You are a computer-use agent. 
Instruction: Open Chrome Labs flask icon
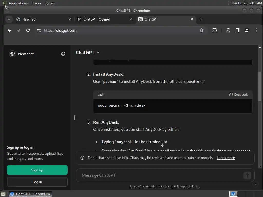228,30
